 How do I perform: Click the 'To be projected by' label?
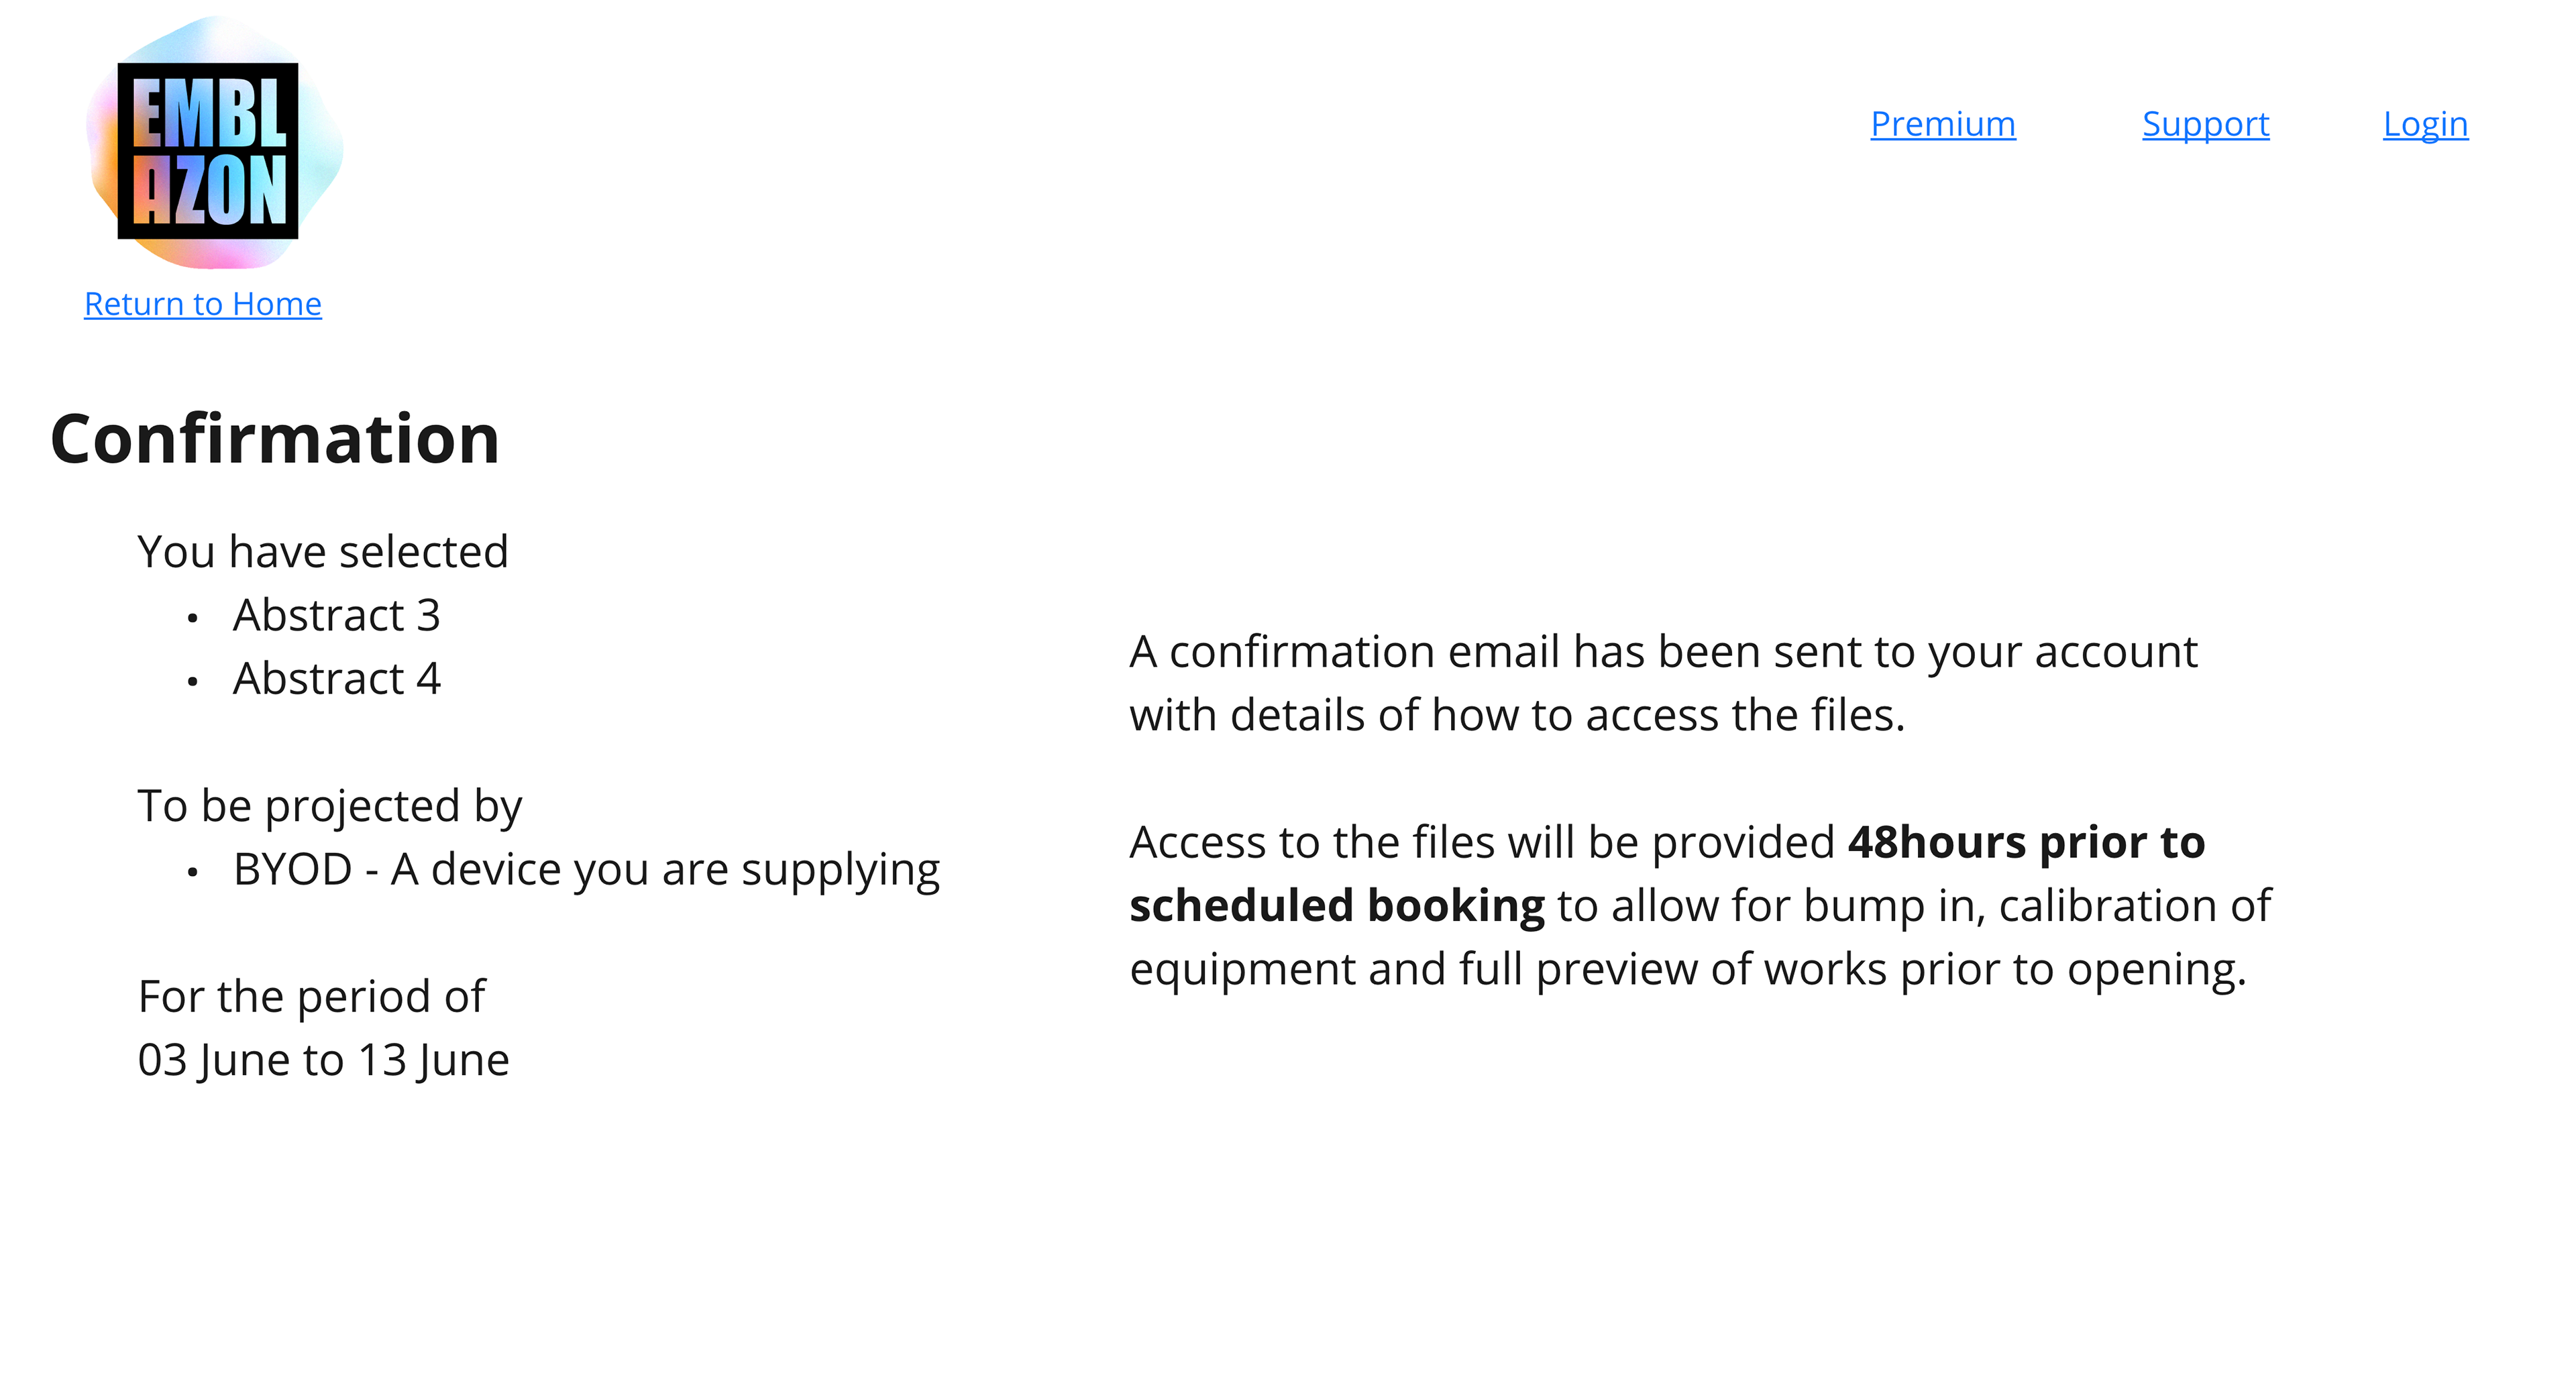[330, 807]
